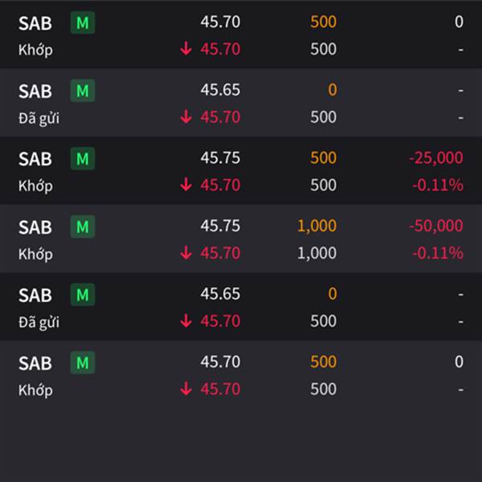Click the 45.75 price in the 1,000 share order

[220, 226]
